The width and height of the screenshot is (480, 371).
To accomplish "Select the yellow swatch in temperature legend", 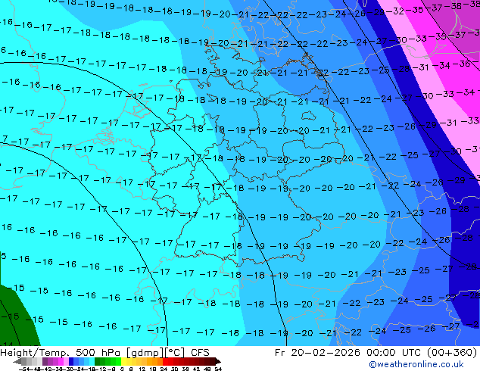I will [123, 361].
